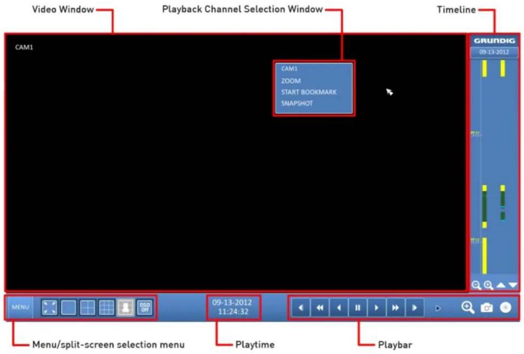Take a snapshot with camera icon
The width and height of the screenshot is (524, 354).
(x=486, y=308)
